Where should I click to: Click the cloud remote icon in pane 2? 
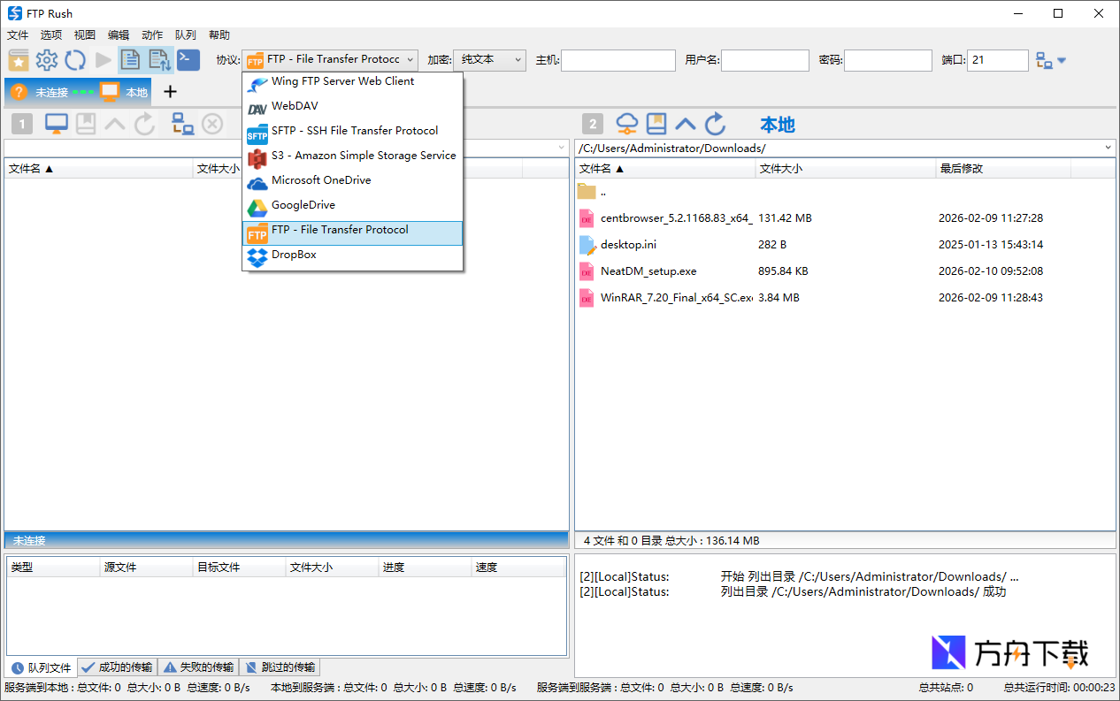pos(626,124)
